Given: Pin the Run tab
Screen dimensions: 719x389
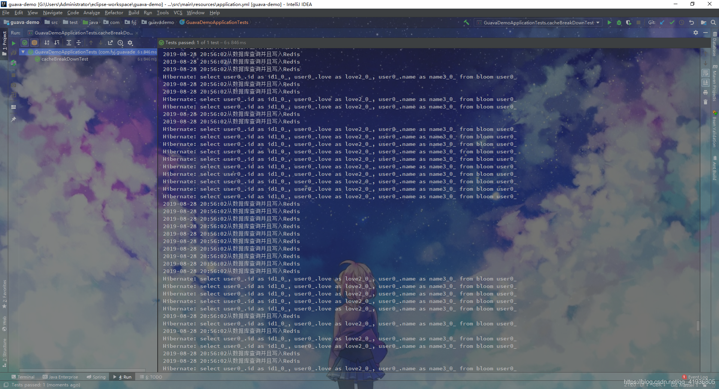Looking at the screenshot, I should point(13,119).
